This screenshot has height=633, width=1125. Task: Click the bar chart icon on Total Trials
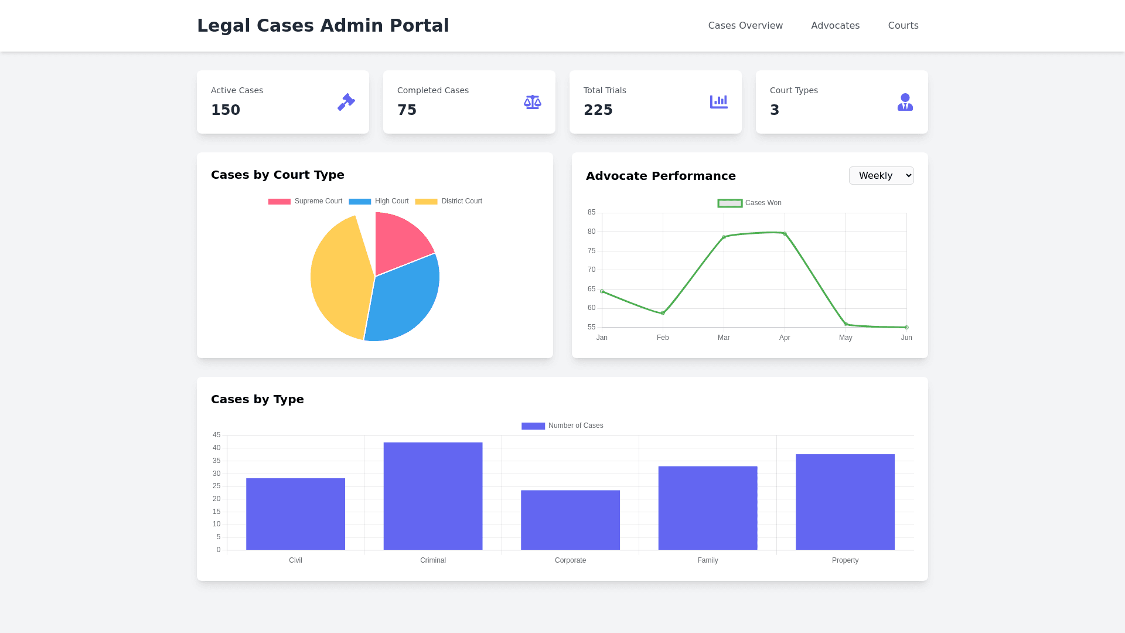pyautogui.click(x=718, y=102)
